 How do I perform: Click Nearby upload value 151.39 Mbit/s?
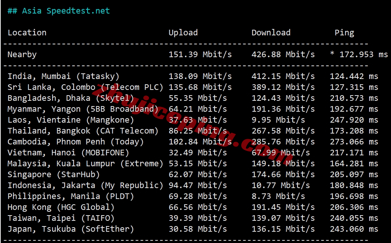[x=200, y=55]
